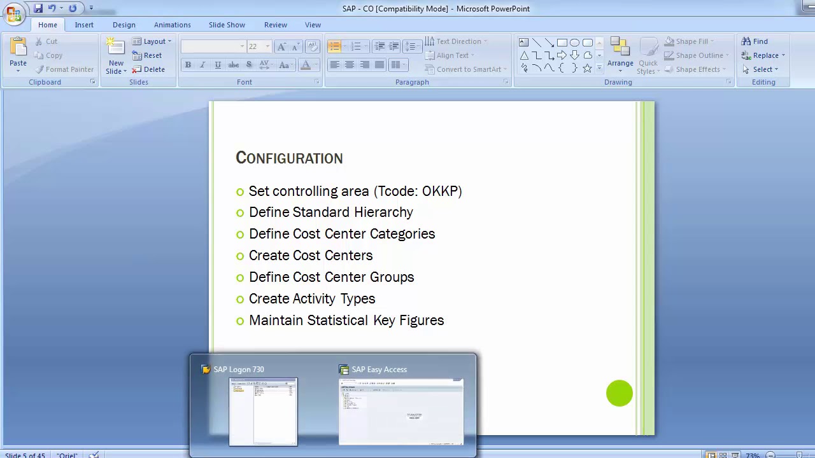The image size is (815, 458).
Task: Toggle numbered list
Action: point(357,46)
